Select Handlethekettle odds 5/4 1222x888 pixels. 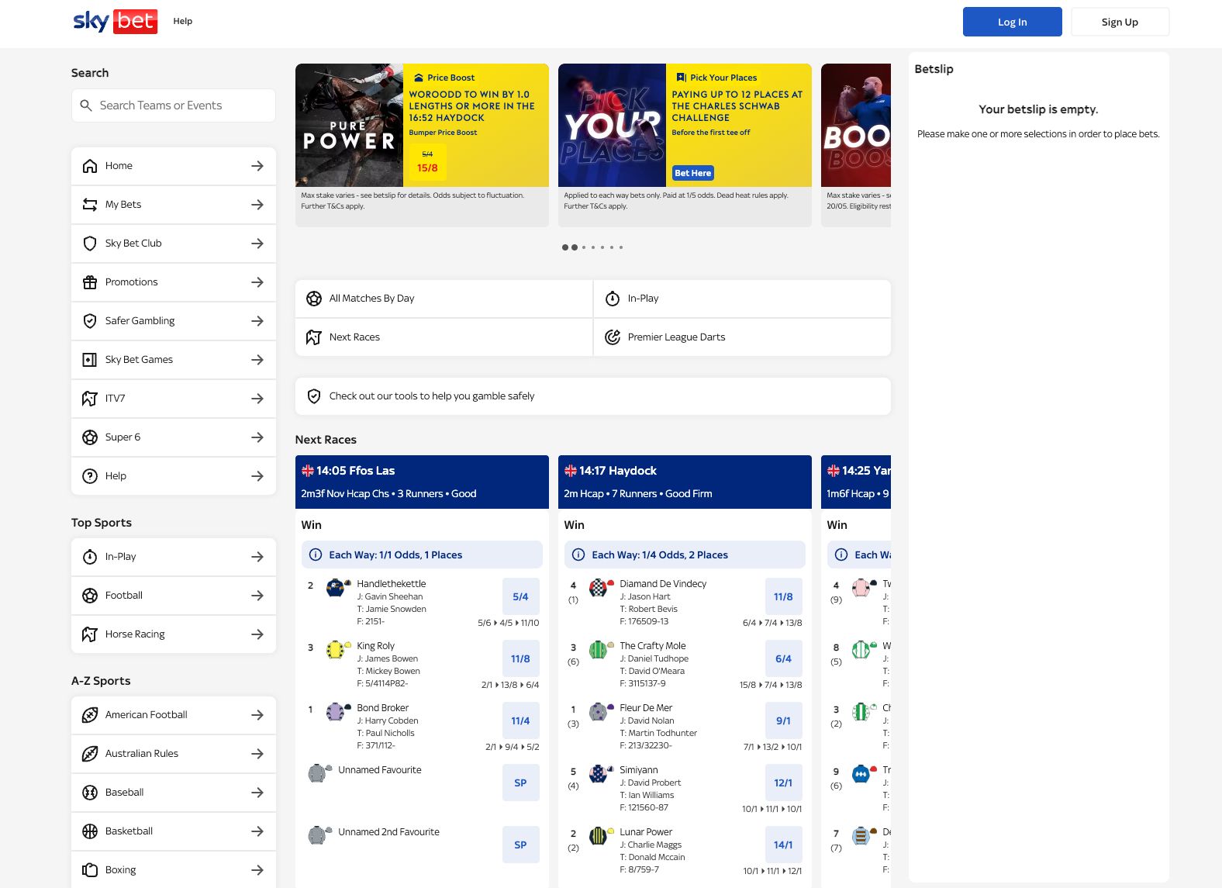pos(520,596)
